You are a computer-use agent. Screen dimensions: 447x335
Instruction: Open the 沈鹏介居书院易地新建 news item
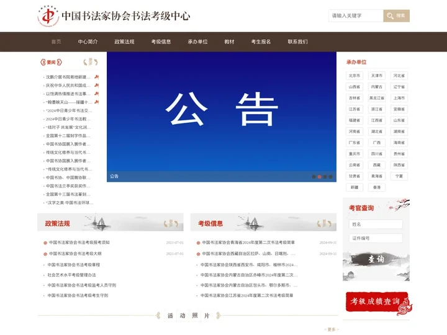pos(68,77)
